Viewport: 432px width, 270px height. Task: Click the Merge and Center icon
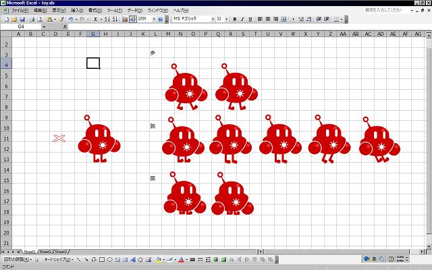click(283, 19)
